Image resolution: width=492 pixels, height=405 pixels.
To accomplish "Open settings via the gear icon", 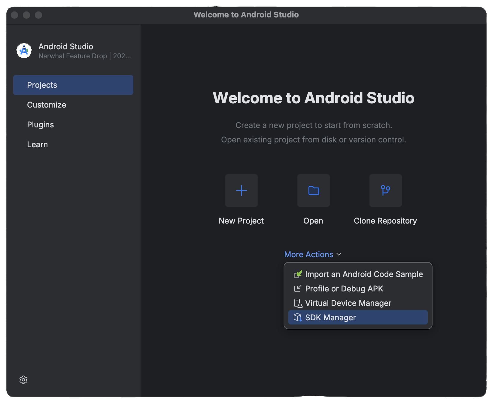I will click(x=23, y=380).
